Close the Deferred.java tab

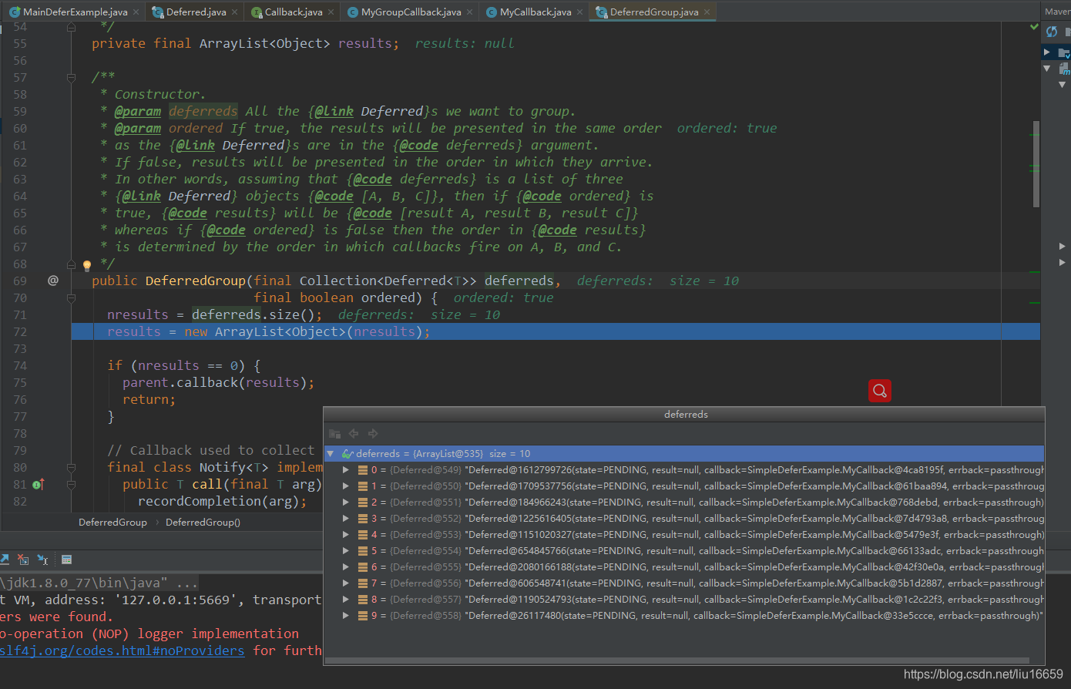(235, 12)
